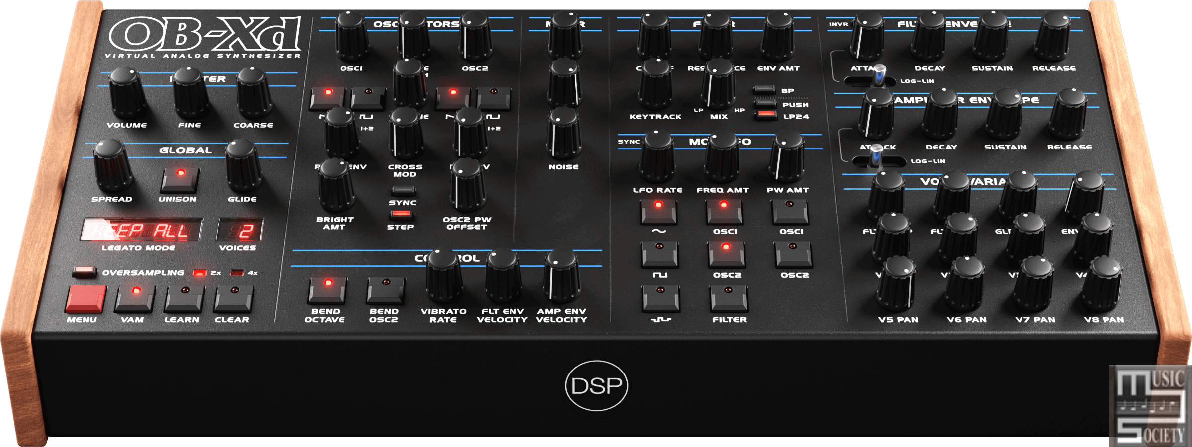Viewport: 1192px width, 447px height.
Task: Select OSC2 sawtooth waveform button
Action: tap(452, 98)
